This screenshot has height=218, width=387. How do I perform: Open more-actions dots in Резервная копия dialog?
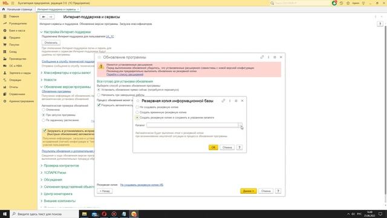tap(230, 101)
